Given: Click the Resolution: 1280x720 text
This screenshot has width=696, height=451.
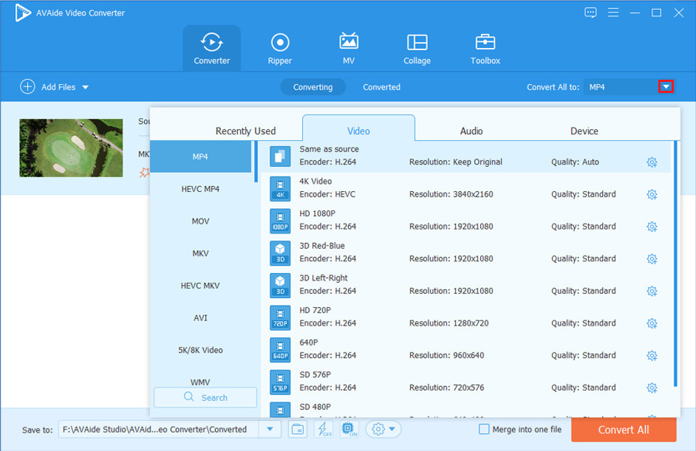Looking at the screenshot, I should coord(449,323).
